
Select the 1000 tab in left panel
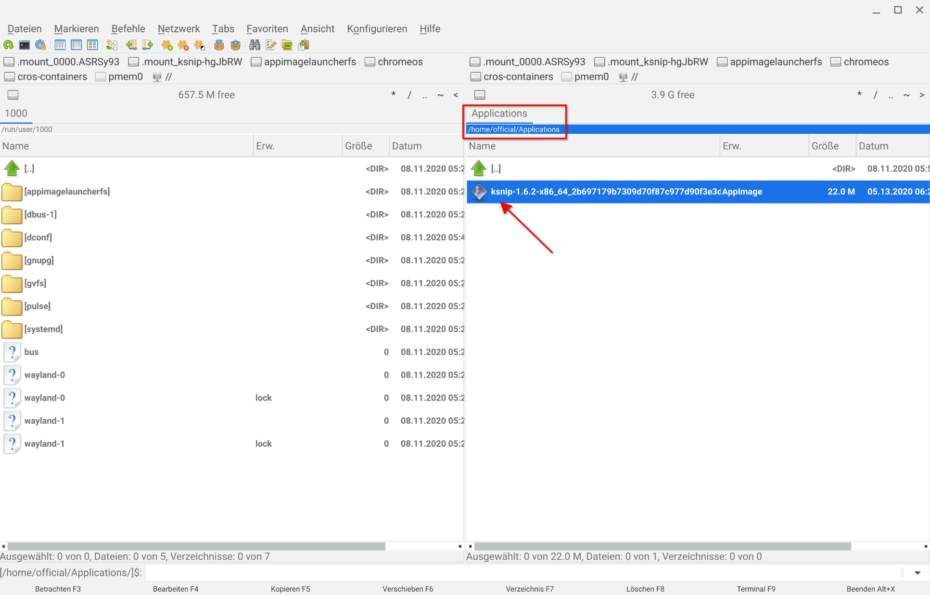point(16,114)
